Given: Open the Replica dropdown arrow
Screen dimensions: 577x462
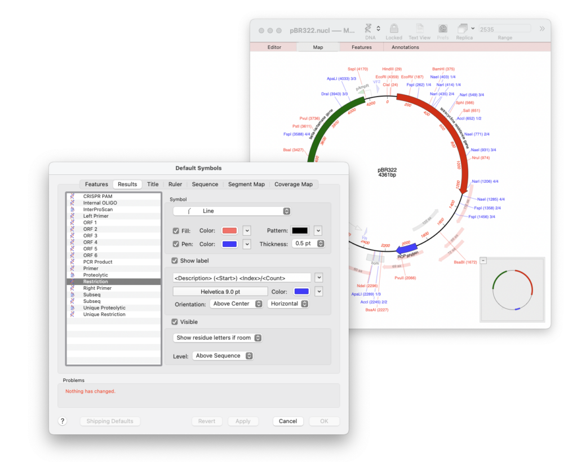Looking at the screenshot, I should pyautogui.click(x=473, y=28).
